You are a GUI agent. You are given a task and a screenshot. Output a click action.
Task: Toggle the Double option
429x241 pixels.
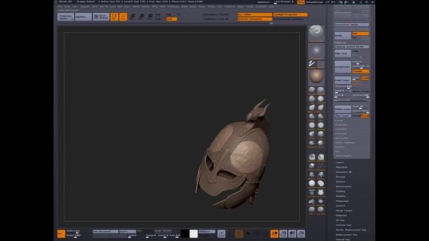pyautogui.click(x=365, y=78)
